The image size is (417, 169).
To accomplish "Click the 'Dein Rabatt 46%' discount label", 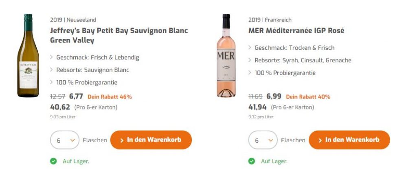I will point(110,97).
